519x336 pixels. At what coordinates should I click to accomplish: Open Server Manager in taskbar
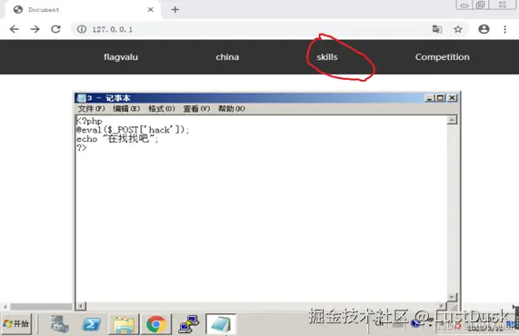coord(60,324)
